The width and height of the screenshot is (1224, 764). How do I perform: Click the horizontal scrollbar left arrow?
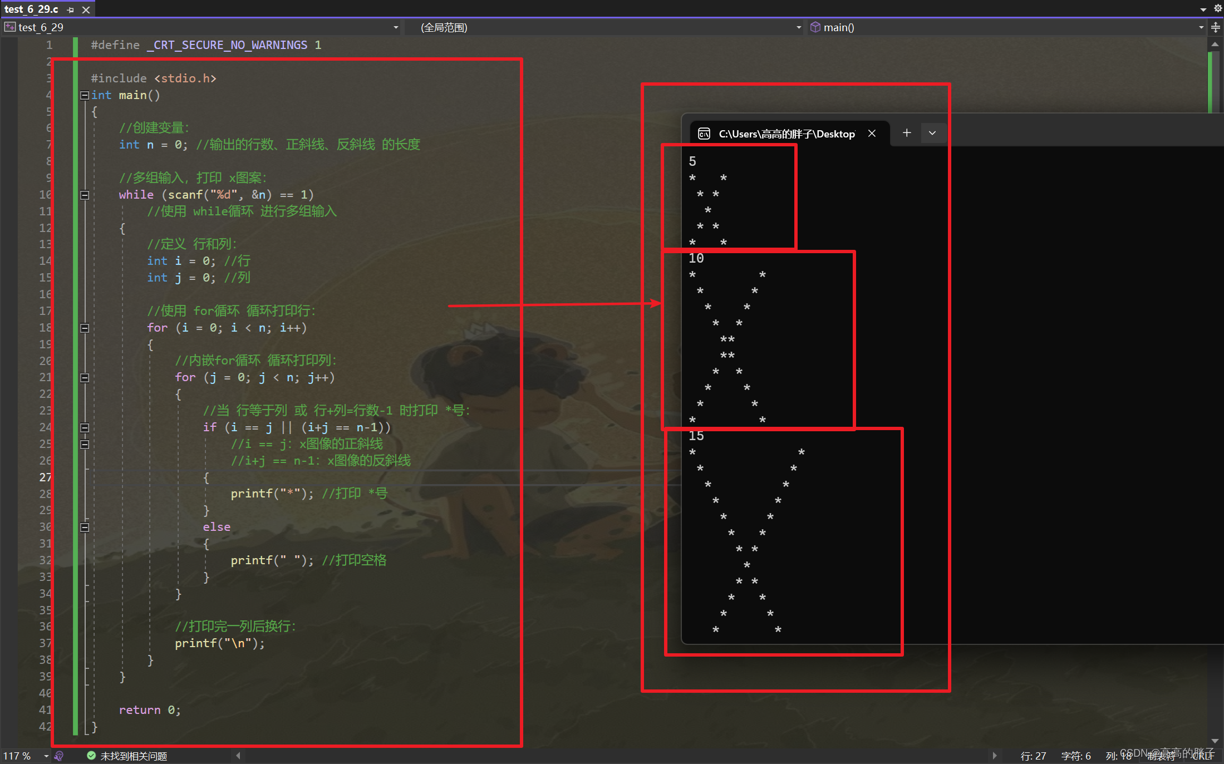238,756
